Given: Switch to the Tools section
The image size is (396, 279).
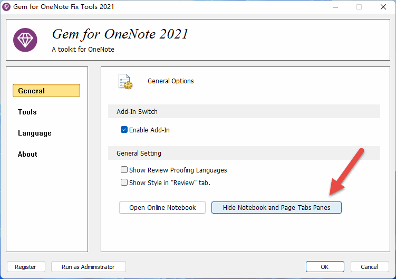Looking at the screenshot, I should click(27, 112).
